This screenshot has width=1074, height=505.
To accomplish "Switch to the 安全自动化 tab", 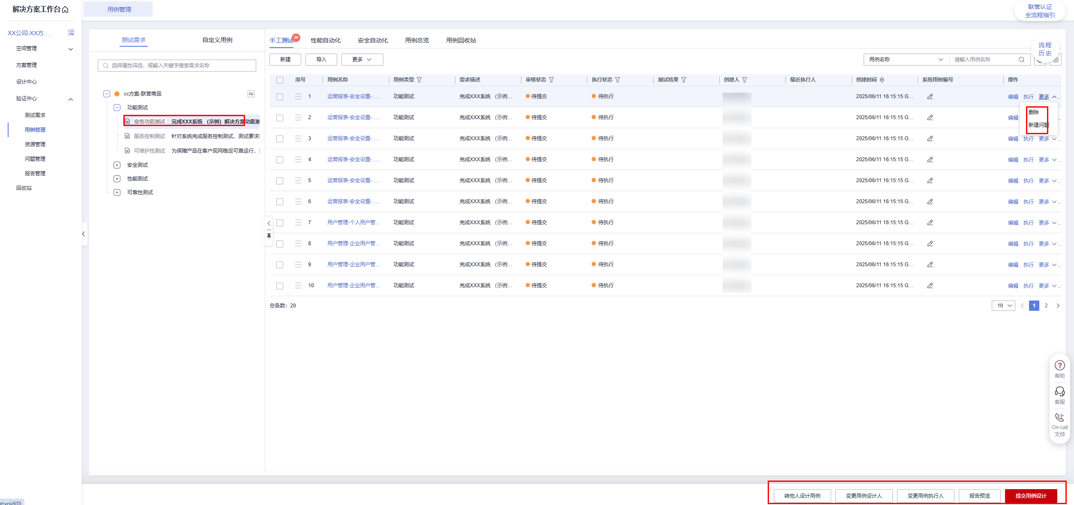I will click(x=373, y=40).
